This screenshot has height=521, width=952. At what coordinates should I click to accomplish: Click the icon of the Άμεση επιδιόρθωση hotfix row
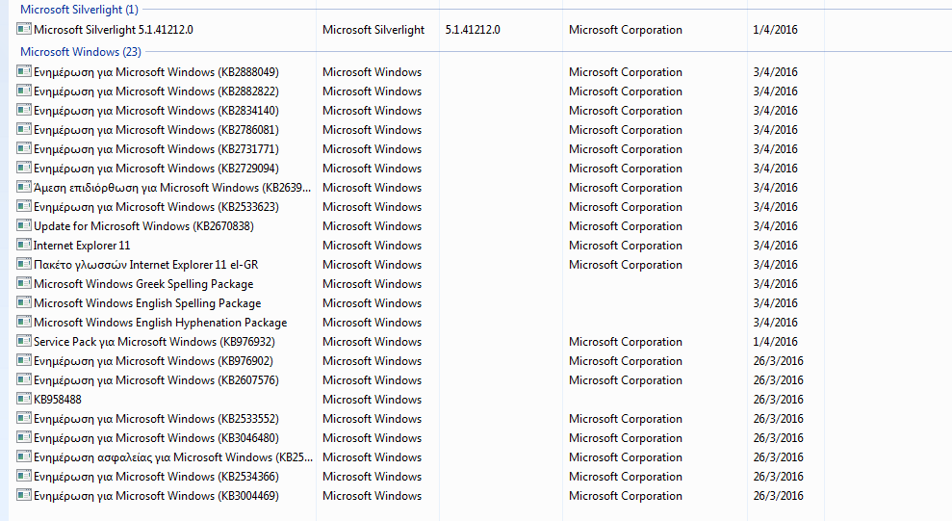pyautogui.click(x=24, y=187)
